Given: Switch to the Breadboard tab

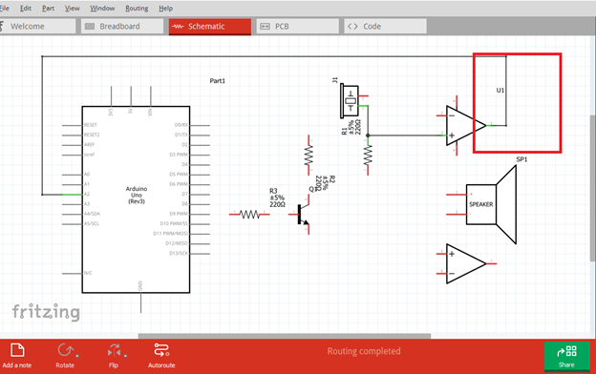Looking at the screenshot, I should pos(122,26).
